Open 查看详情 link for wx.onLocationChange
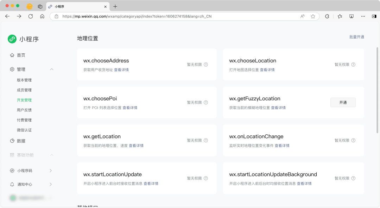This screenshot has height=208, width=380. tap(282, 146)
